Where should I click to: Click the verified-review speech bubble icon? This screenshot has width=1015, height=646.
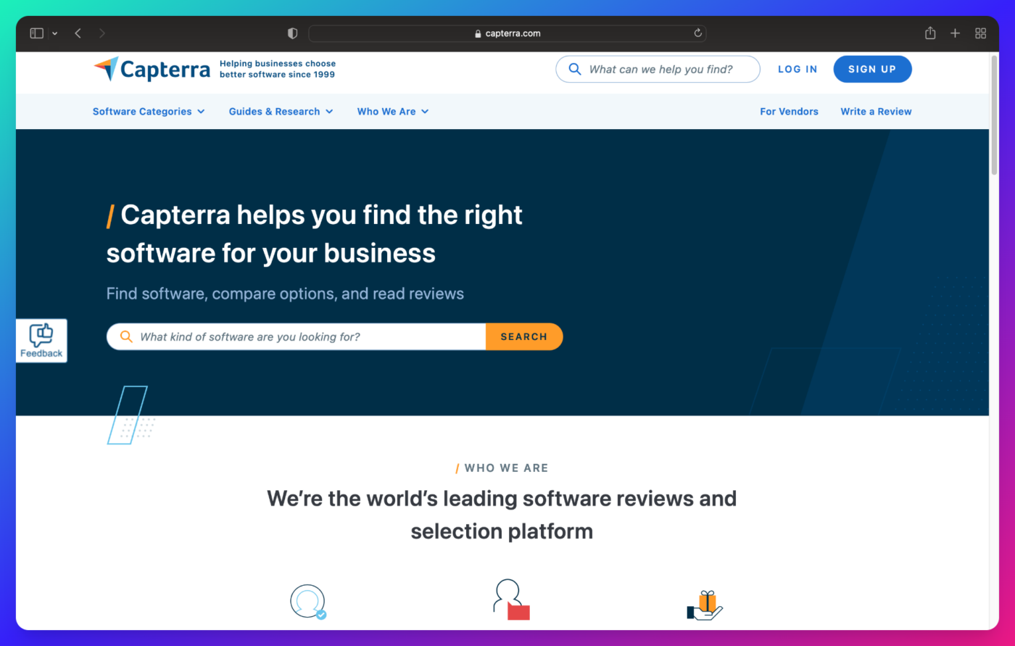pos(307,602)
